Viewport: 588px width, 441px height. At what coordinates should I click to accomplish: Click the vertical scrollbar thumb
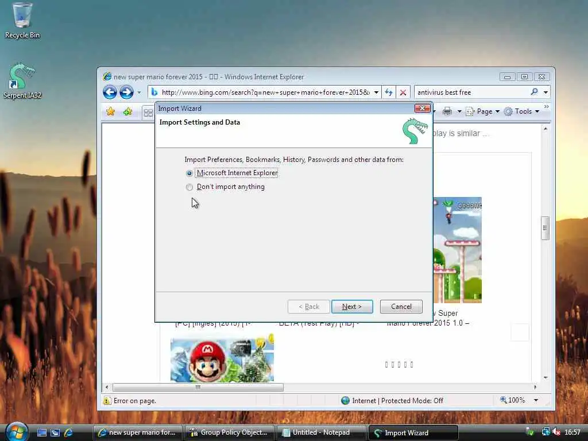546,228
